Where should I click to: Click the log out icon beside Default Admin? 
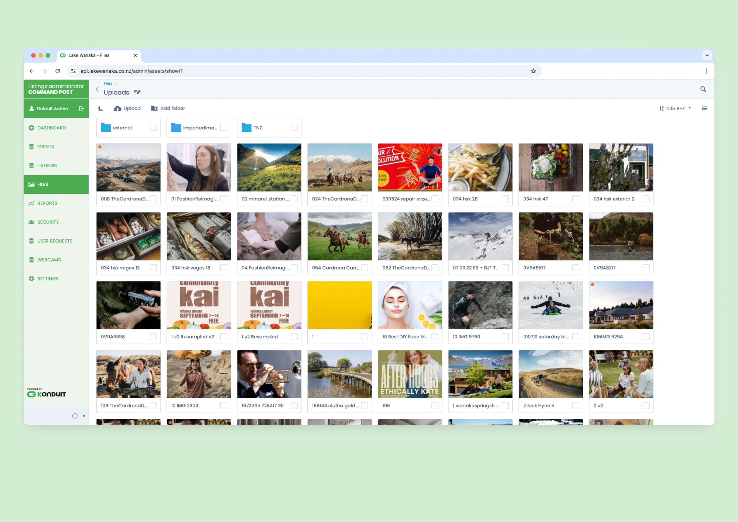click(x=81, y=109)
